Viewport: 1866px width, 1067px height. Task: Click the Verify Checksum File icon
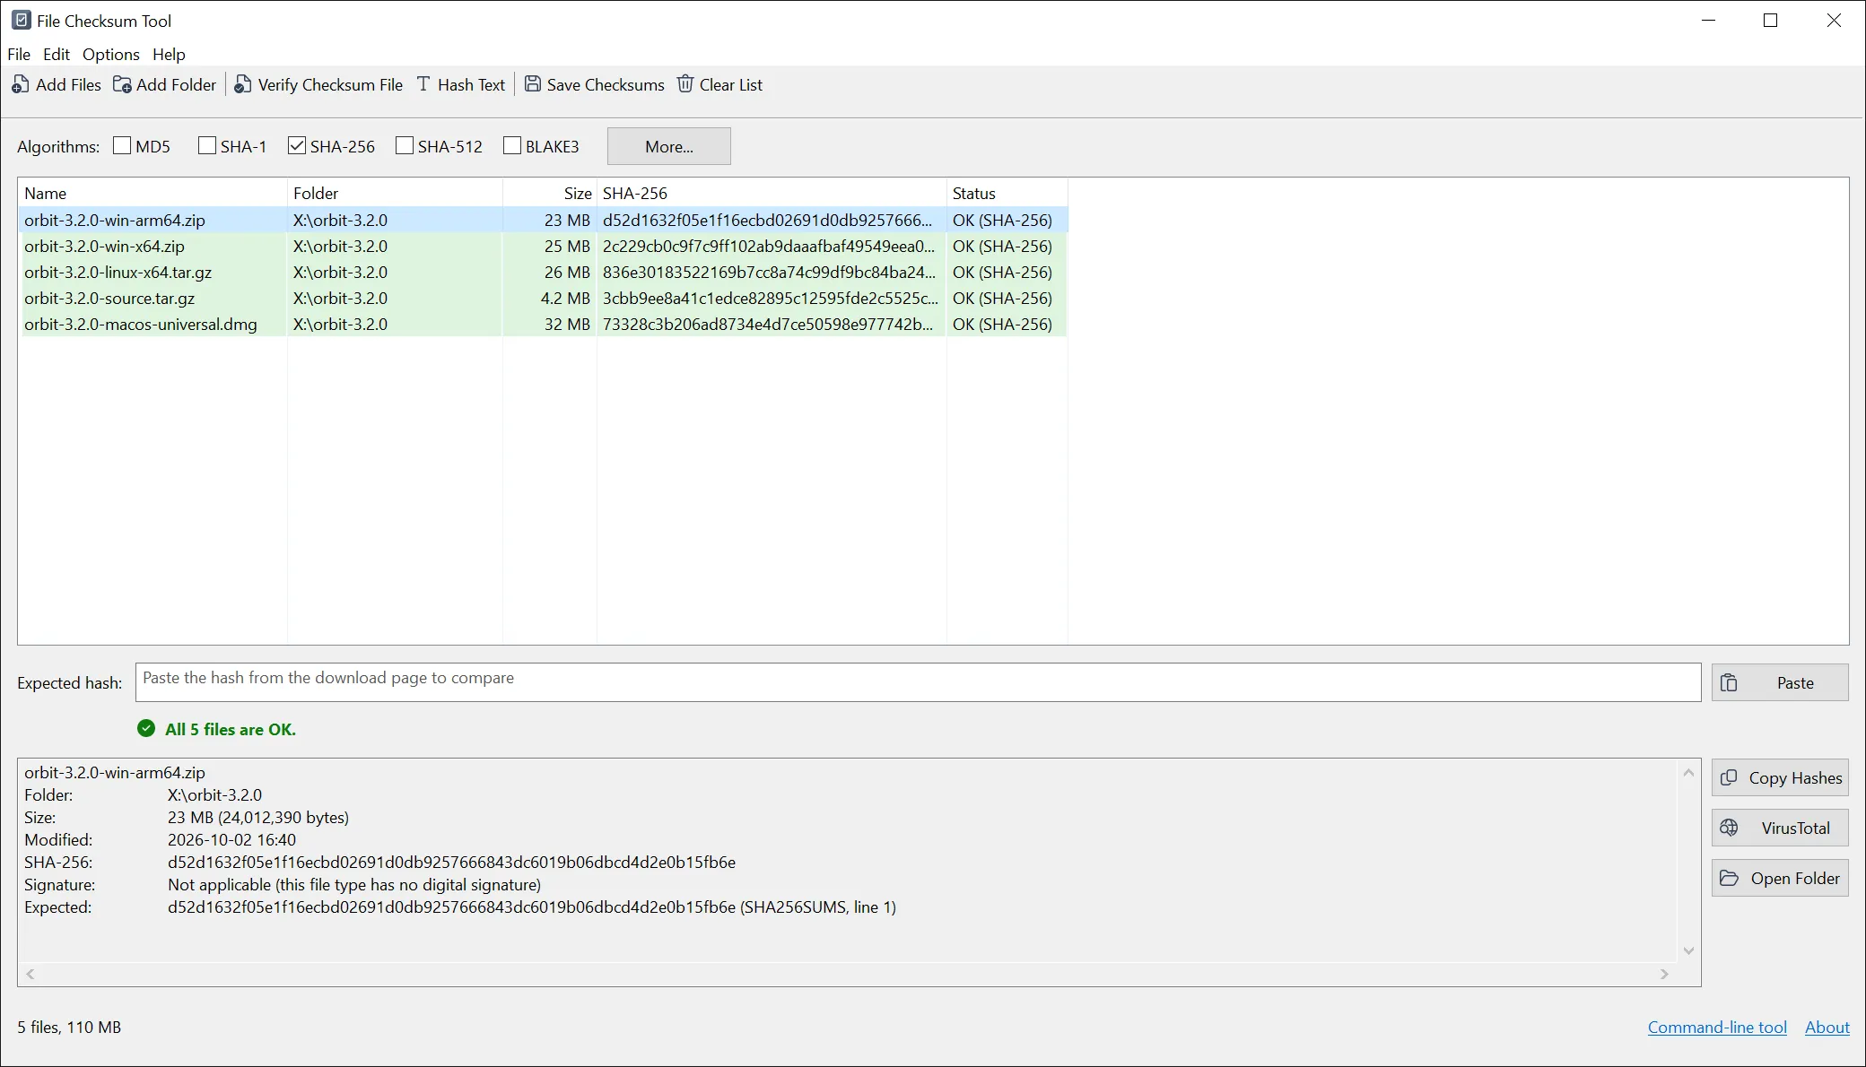242,84
